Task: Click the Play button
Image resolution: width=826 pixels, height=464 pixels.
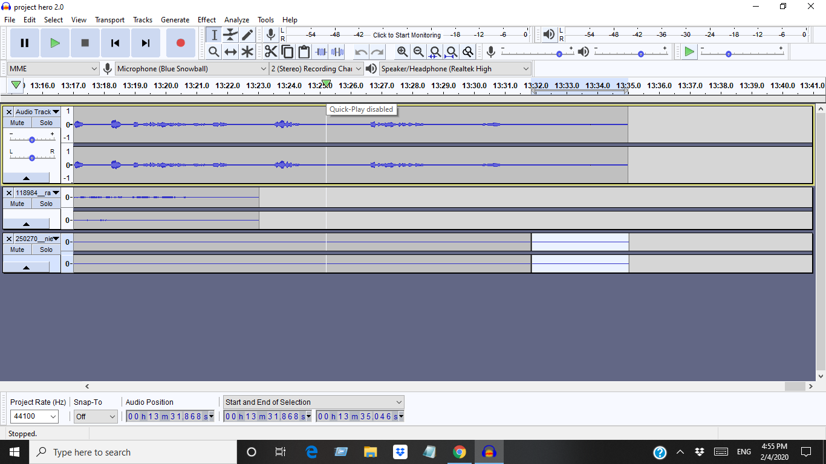Action: 55,43
